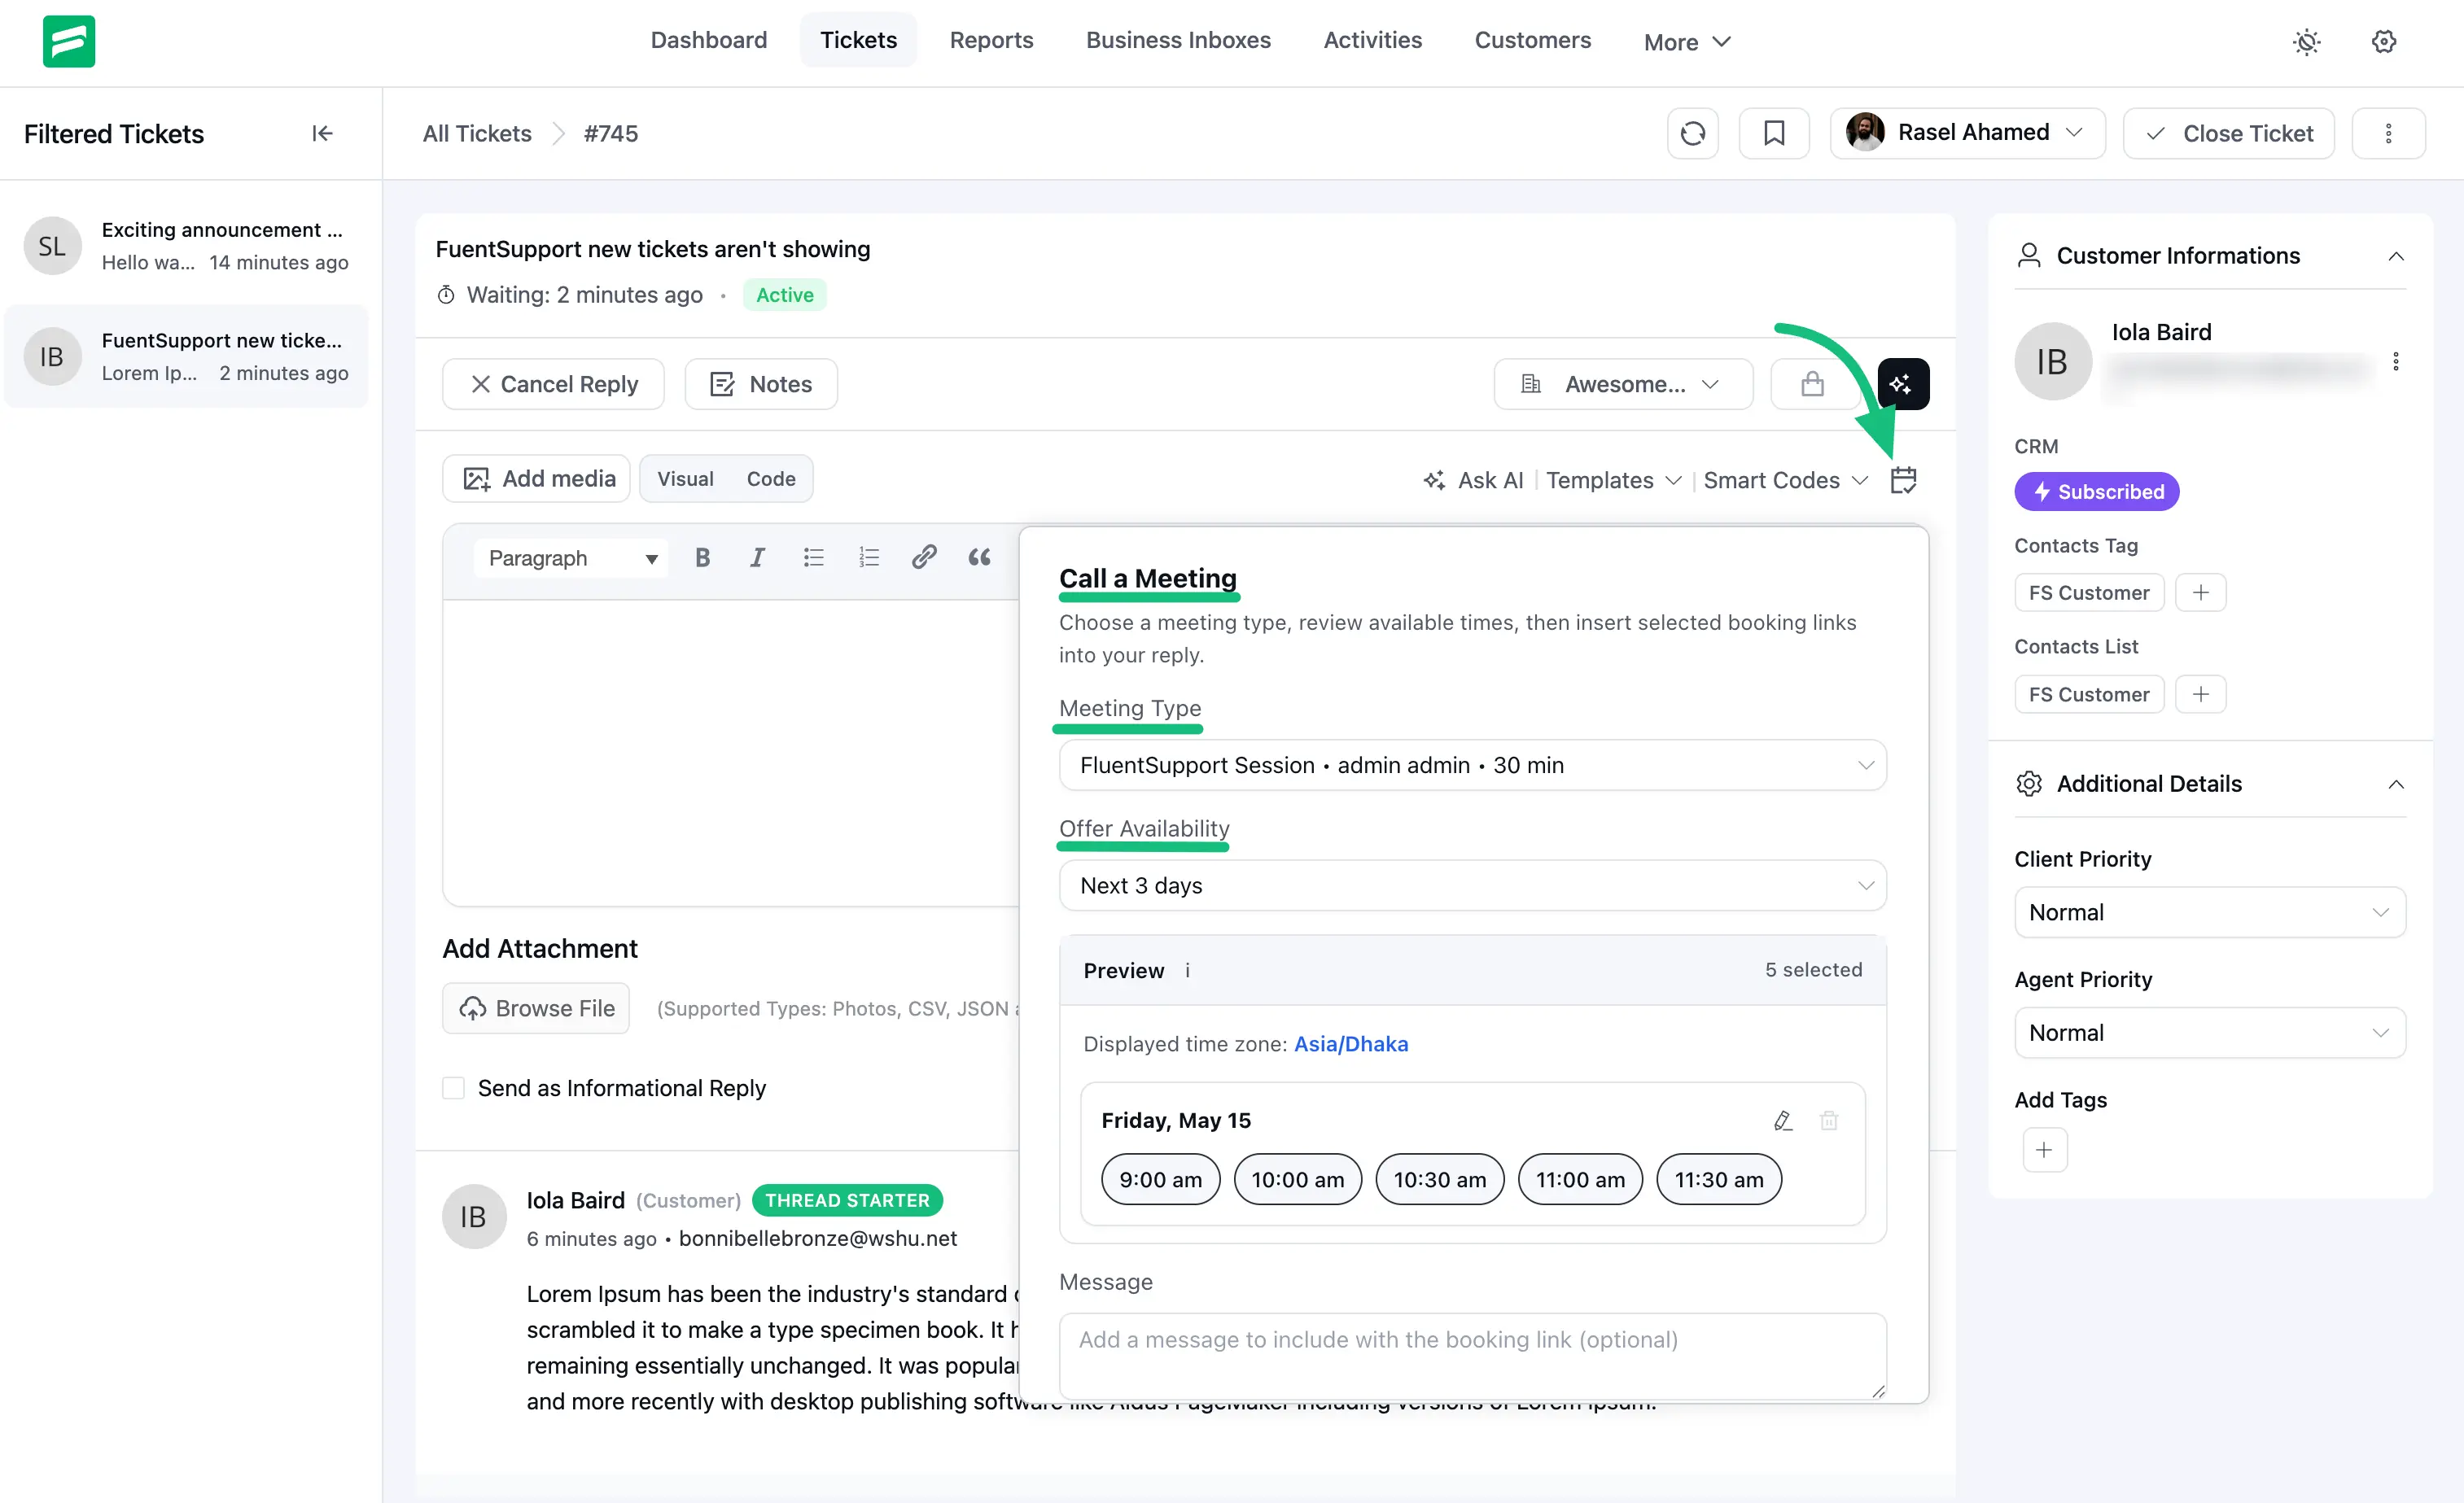Collapse the Additional Details section
This screenshot has height=1503, width=2464.
(x=2396, y=784)
